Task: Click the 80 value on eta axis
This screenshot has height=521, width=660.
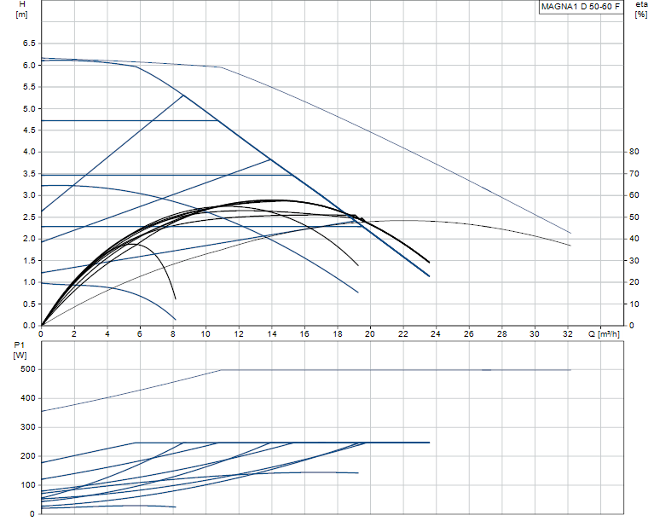Action: coord(634,152)
